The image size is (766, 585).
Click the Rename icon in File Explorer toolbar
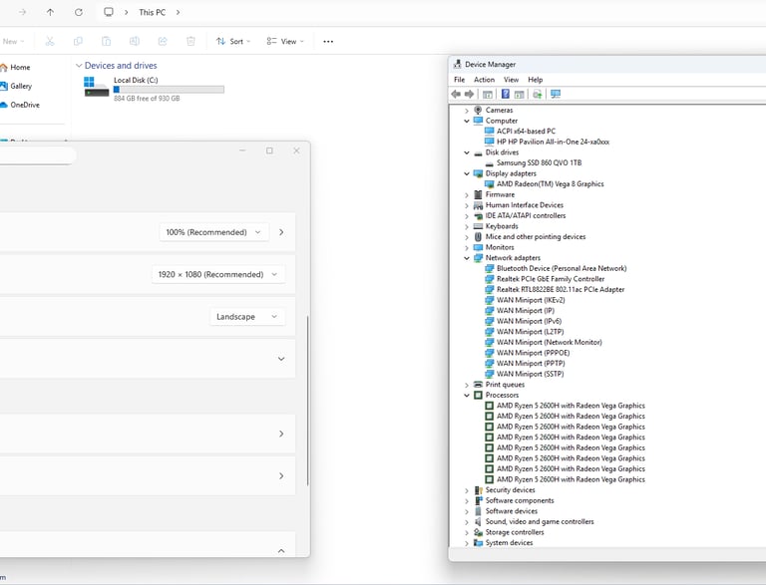pos(135,42)
